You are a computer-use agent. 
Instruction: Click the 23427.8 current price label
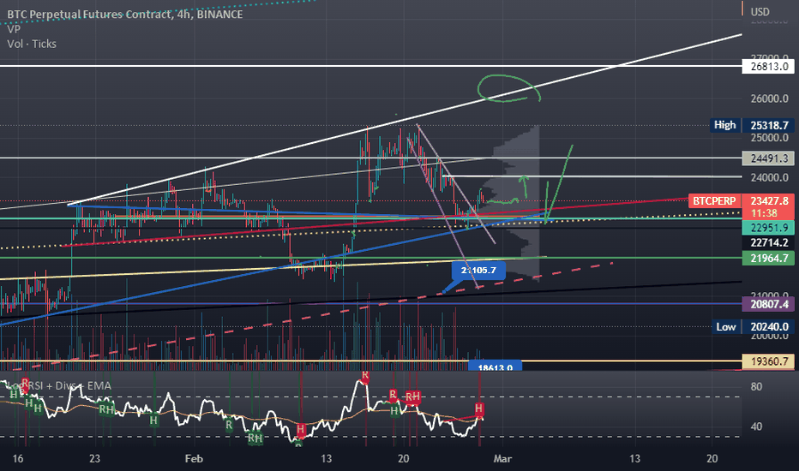[x=768, y=201]
